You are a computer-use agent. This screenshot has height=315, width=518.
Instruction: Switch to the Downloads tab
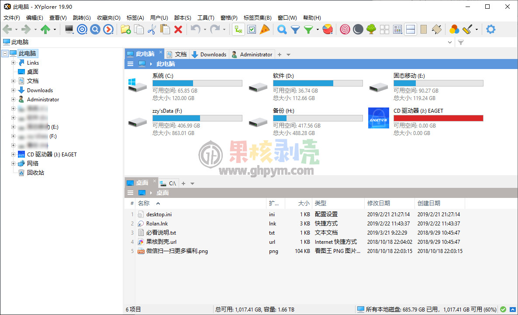point(209,55)
